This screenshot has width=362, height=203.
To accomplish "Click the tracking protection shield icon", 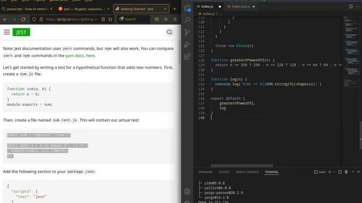I will tap(34, 19).
